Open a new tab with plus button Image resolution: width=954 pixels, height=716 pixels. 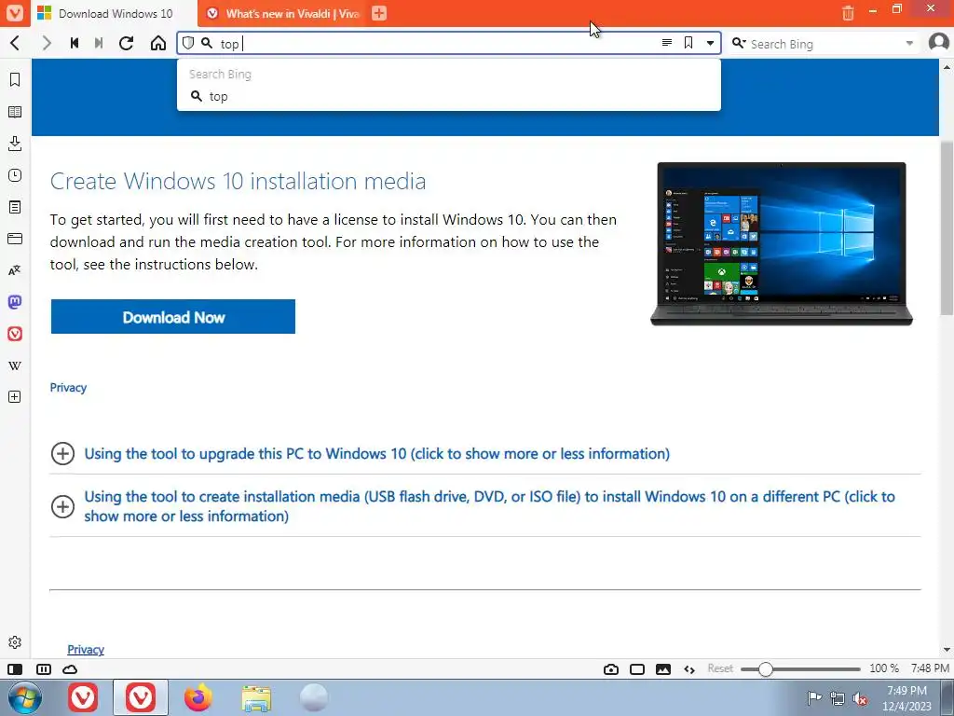pos(379,13)
